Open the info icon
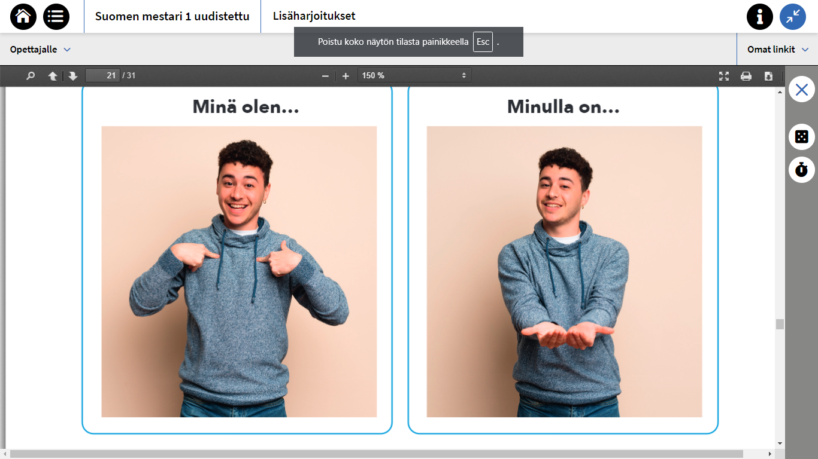 pyautogui.click(x=760, y=17)
